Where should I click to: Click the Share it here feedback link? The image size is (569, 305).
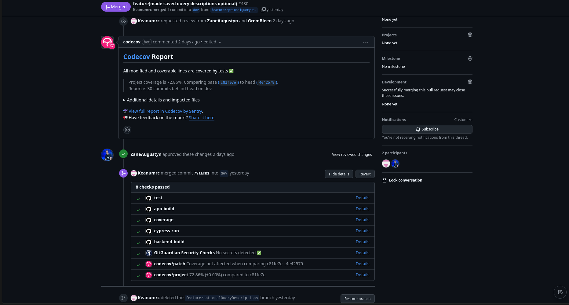[202, 118]
